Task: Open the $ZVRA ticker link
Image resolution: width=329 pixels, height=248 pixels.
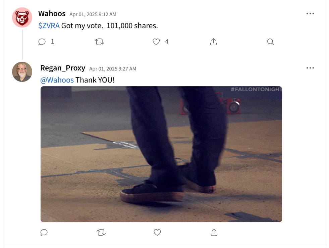Action: pos(49,26)
